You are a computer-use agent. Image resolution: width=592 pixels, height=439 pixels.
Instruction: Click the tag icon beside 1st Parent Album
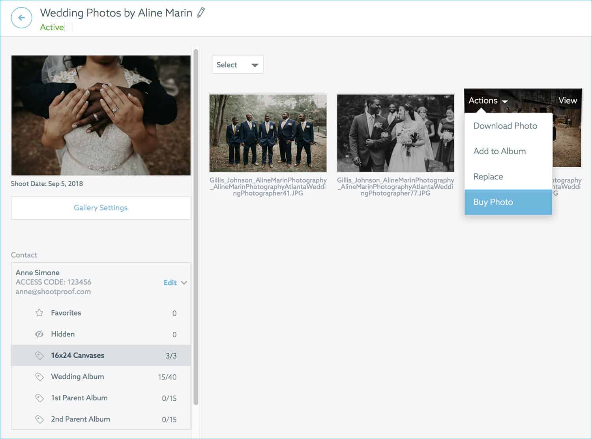pos(39,398)
